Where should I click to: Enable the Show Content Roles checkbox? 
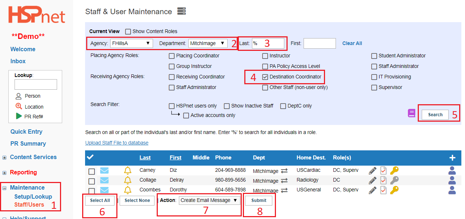128,32
